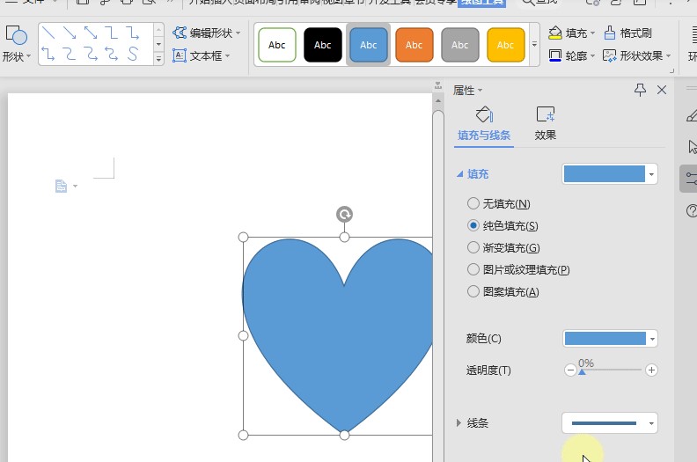The height and width of the screenshot is (462, 697).
Task: Open the Shapes gallery button
Action: coord(16,42)
